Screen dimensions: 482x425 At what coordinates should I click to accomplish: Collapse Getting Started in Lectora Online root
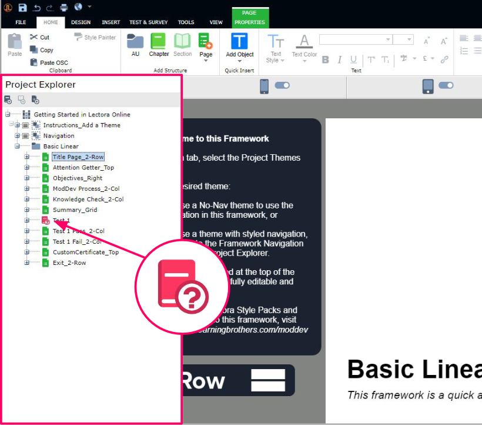coord(8,114)
